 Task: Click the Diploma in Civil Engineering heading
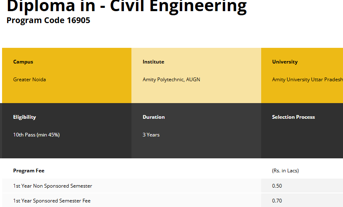coord(126,7)
